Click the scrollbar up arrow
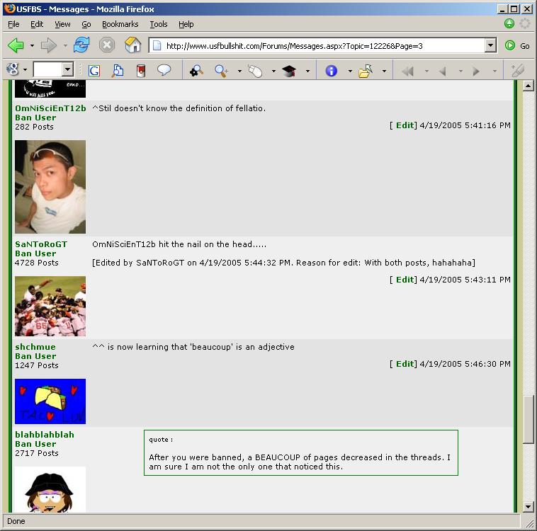Image resolution: width=537 pixels, height=531 pixels. (528, 85)
